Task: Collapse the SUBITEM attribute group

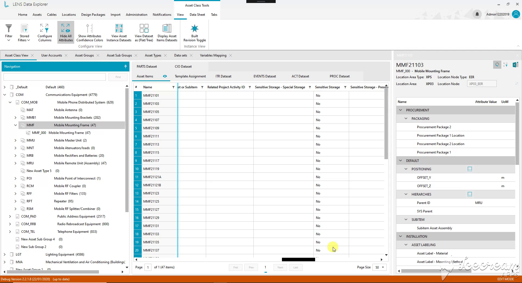Action: tap(406, 219)
